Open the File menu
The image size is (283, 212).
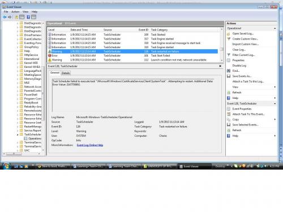click(6, 12)
